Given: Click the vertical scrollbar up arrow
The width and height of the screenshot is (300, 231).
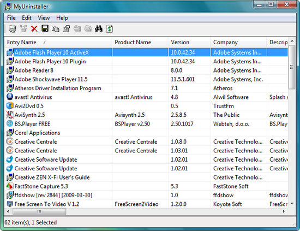Looking at the screenshot, I should (x=292, y=41).
